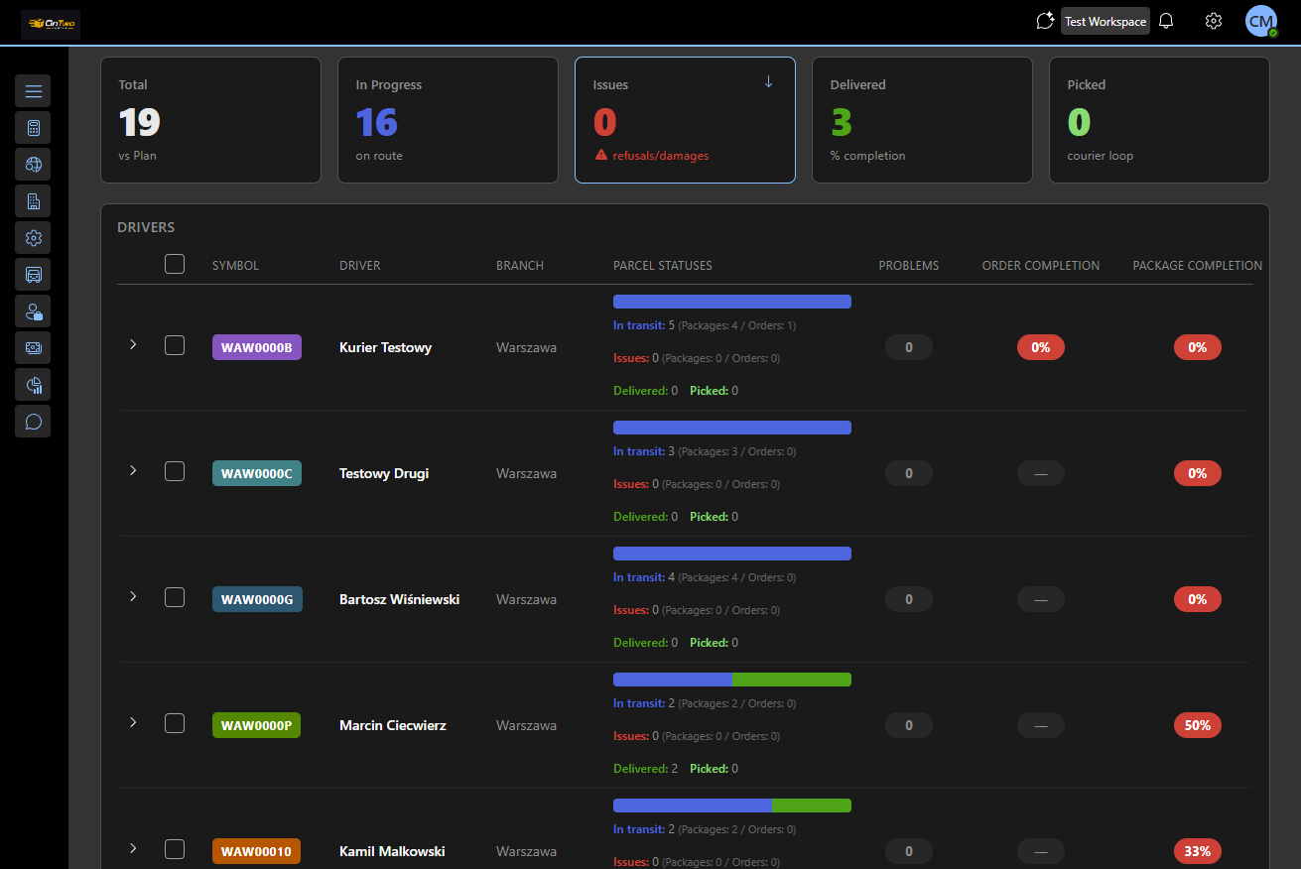The image size is (1301, 869).
Task: Click the OnTwo logo in top left
Action: (x=51, y=24)
